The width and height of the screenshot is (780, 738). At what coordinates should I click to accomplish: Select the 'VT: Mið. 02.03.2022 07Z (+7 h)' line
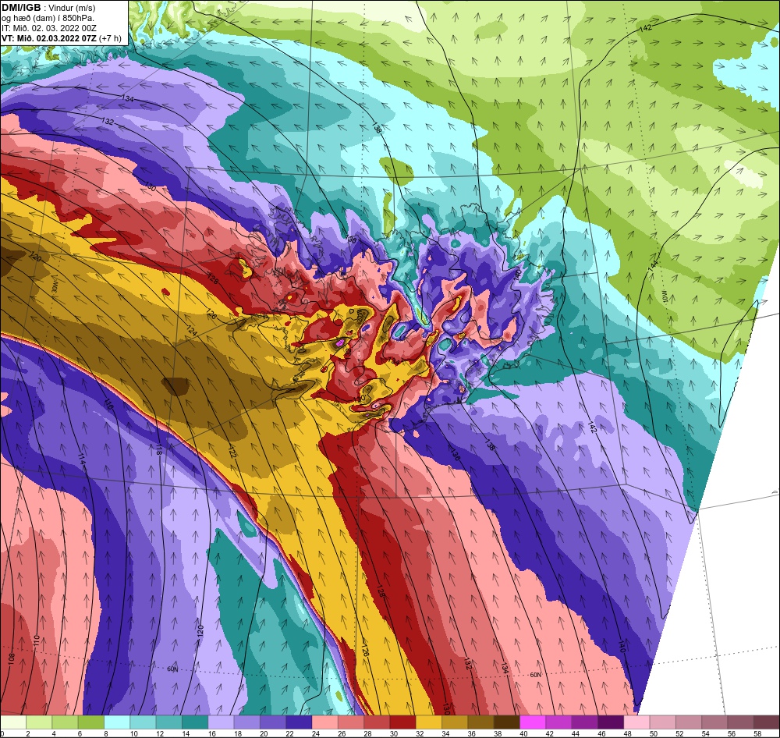[x=62, y=38]
